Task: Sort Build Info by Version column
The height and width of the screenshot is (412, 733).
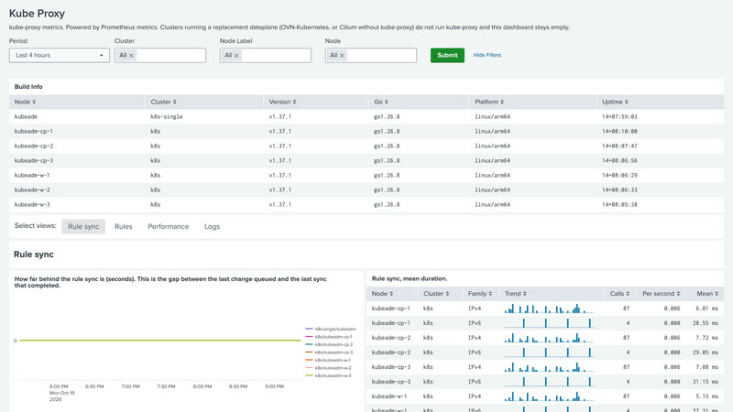Action: 282,102
